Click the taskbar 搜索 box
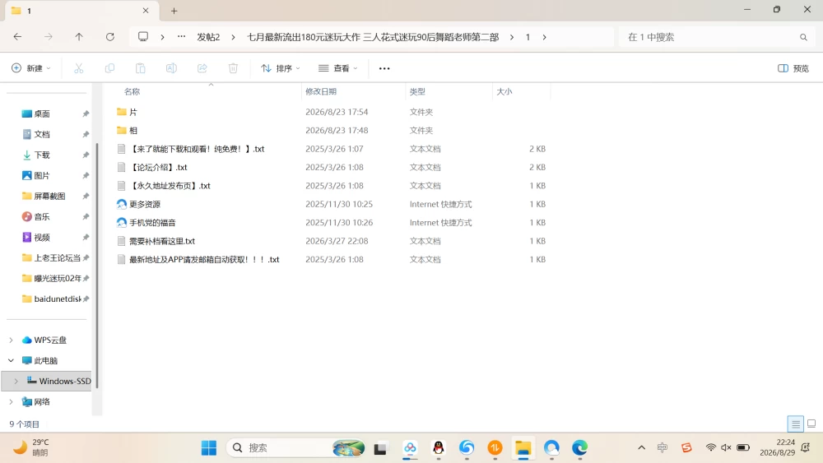The image size is (823, 463). [296, 448]
